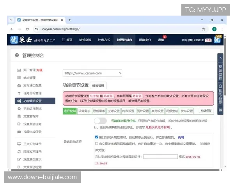Click the gear icon beside 管理控制台 heading
The width and height of the screenshot is (234, 187).
(17, 55)
